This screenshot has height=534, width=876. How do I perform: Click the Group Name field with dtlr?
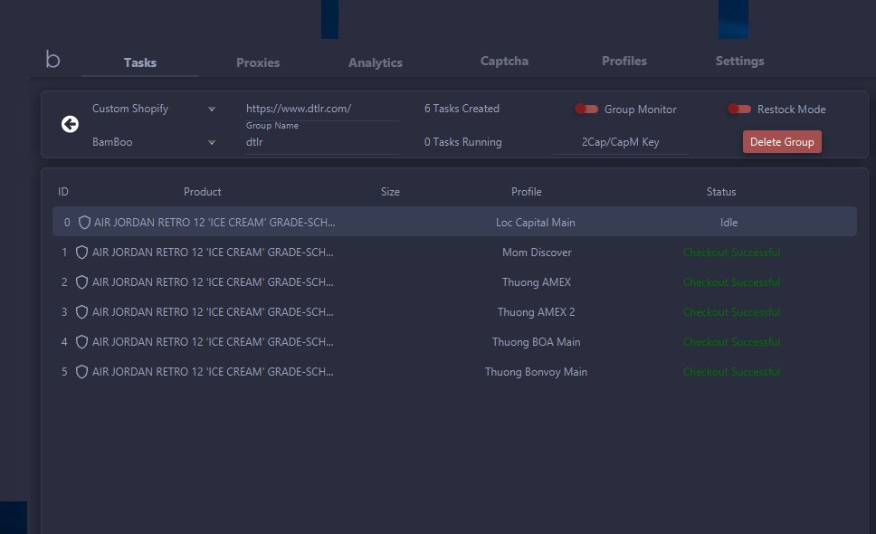click(x=322, y=142)
